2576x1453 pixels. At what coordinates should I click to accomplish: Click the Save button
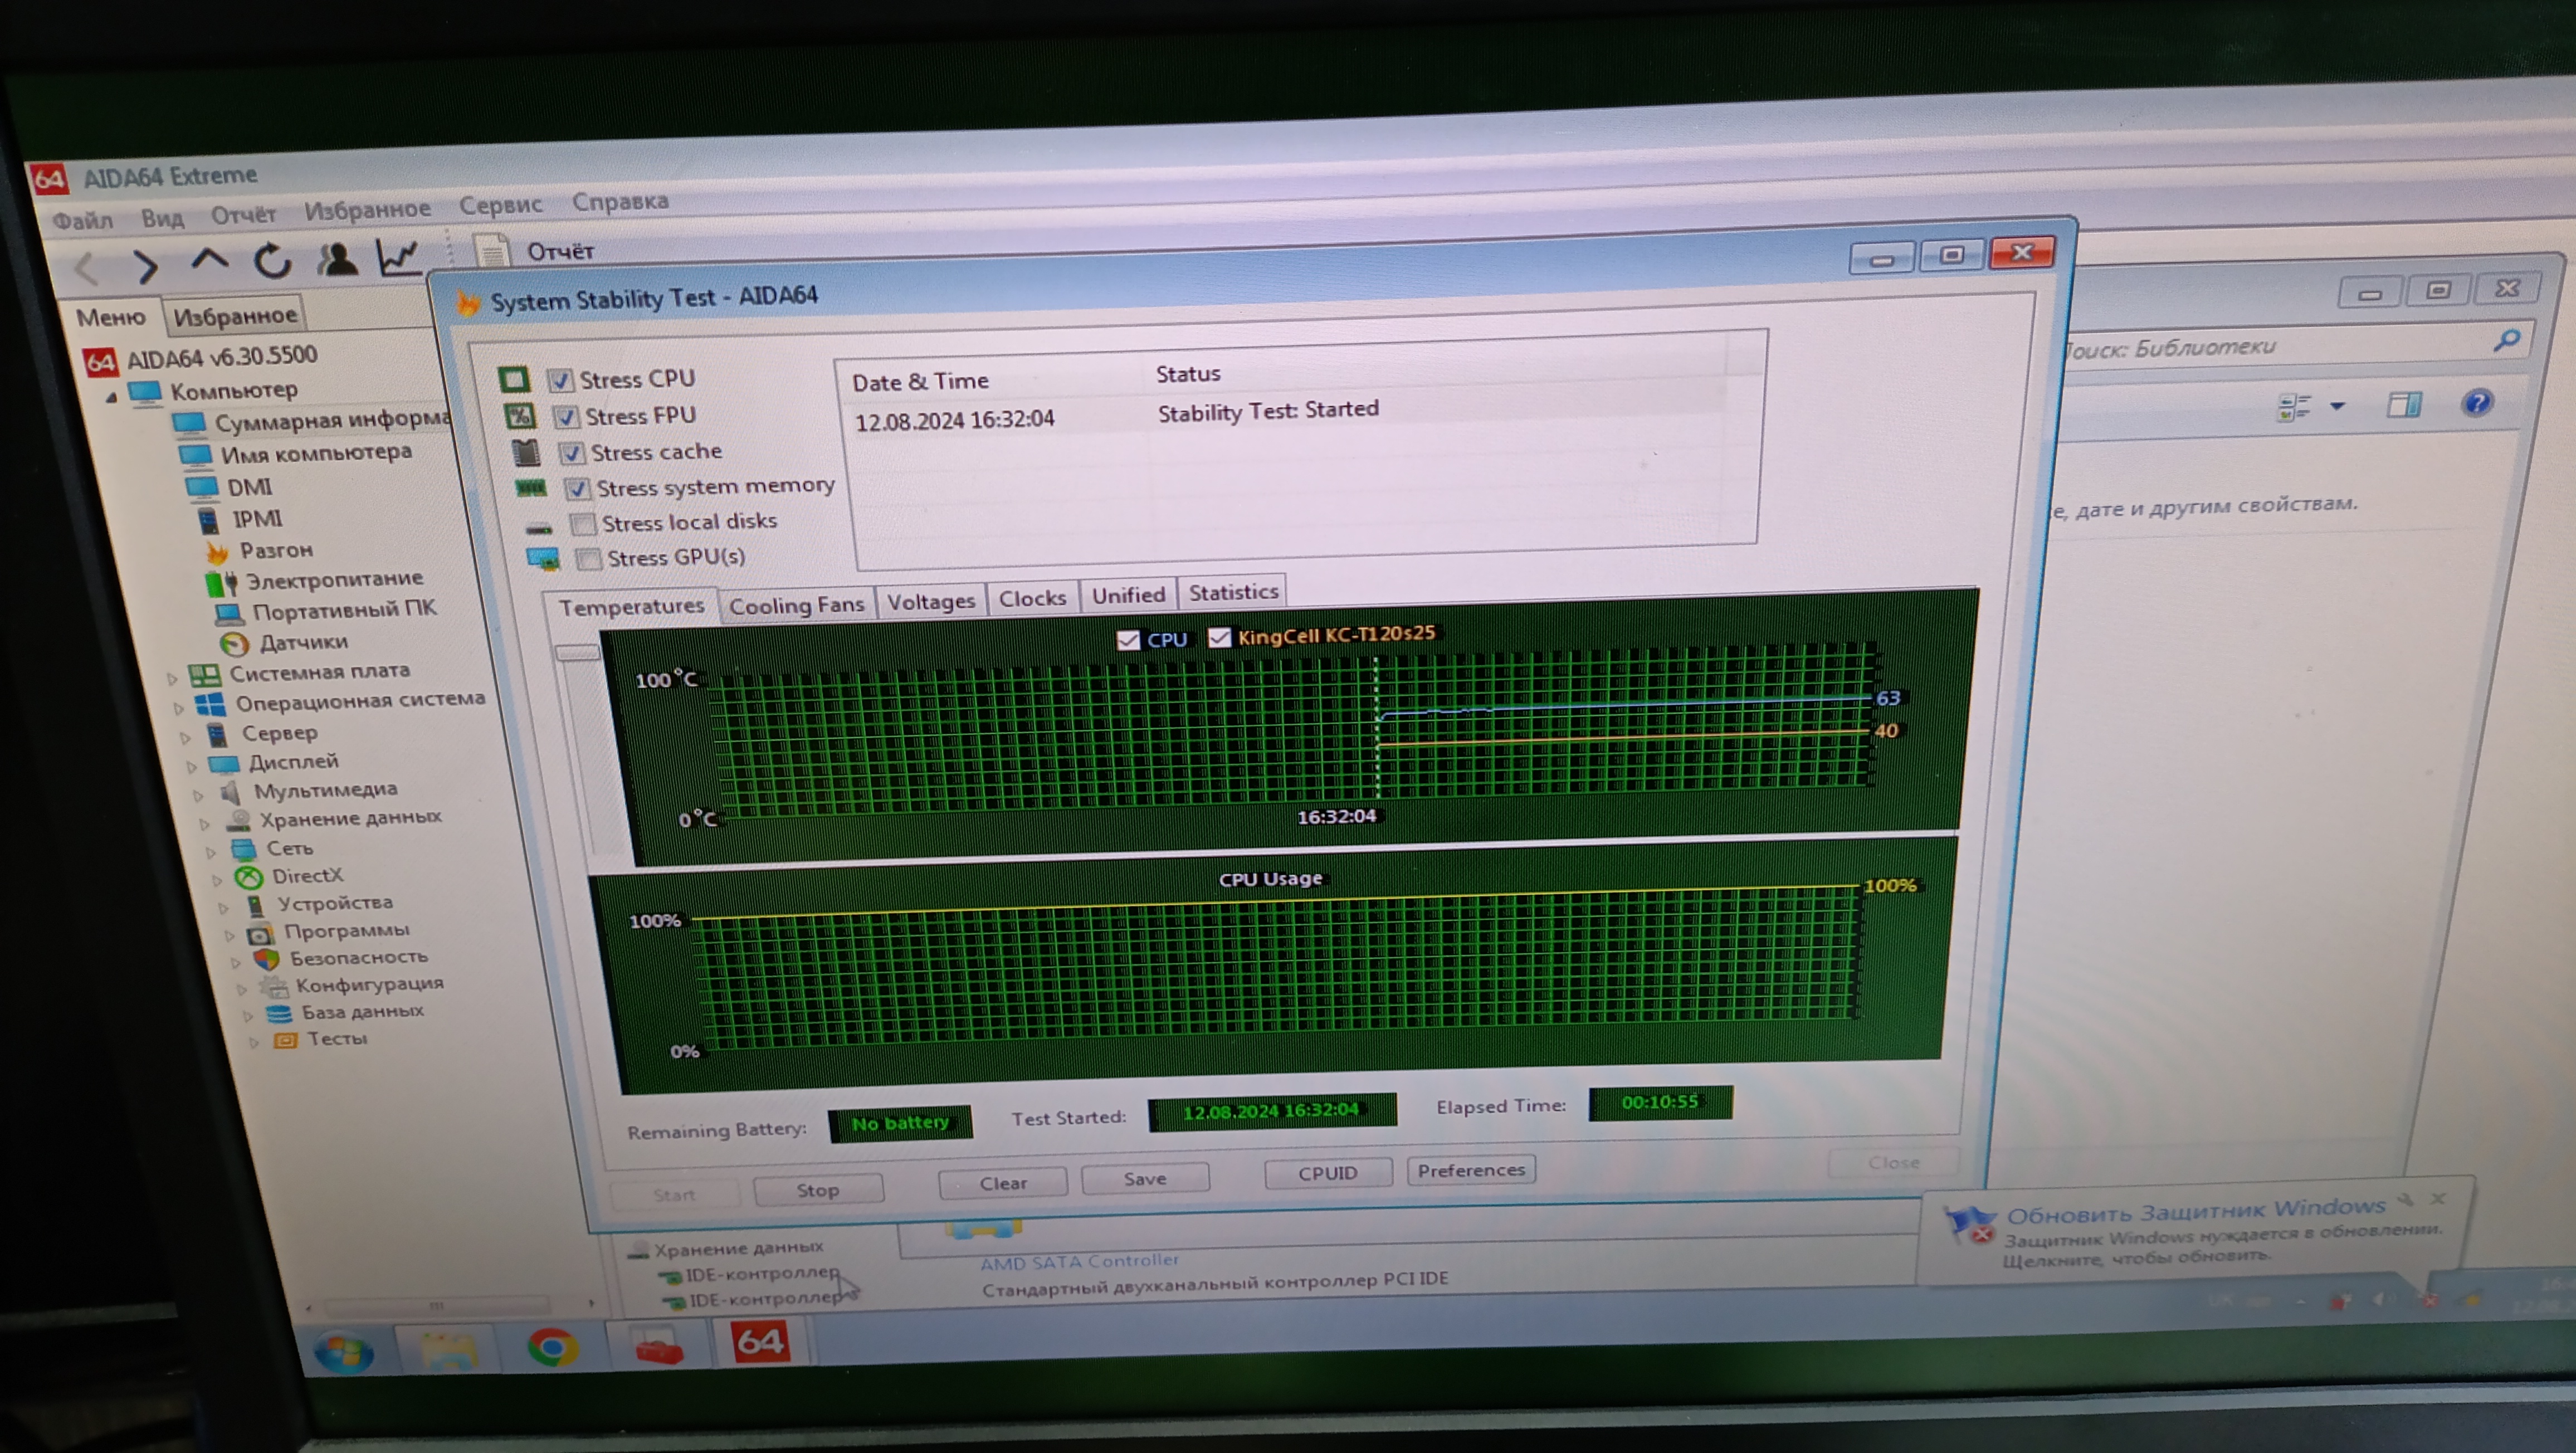coord(1145,1179)
